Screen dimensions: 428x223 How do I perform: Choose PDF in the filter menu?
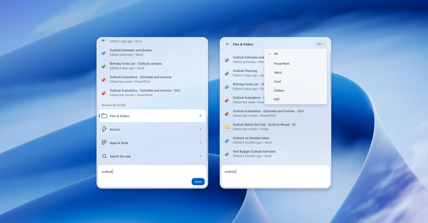[295, 99]
